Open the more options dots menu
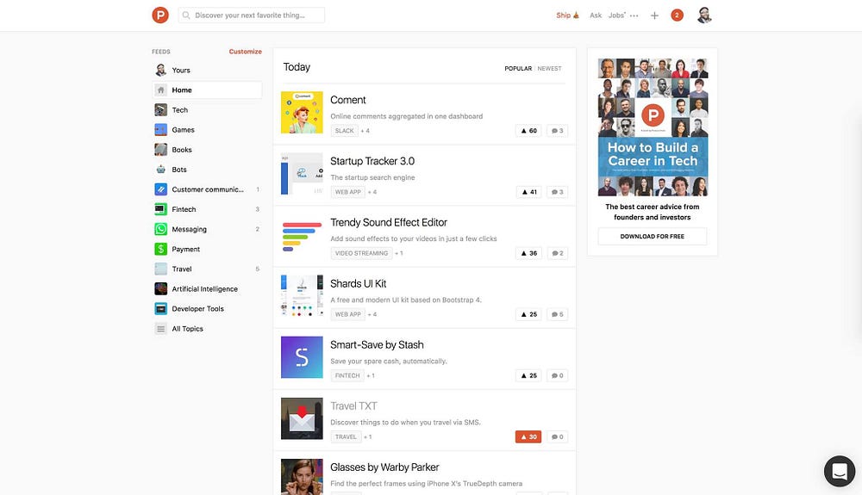 tap(634, 15)
